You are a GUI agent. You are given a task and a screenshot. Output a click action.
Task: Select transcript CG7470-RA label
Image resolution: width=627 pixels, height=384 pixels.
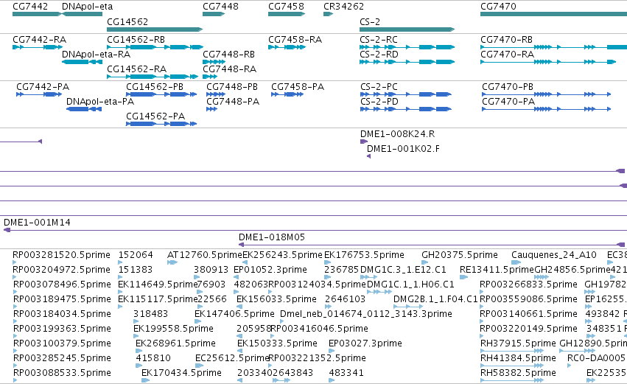[x=507, y=55]
